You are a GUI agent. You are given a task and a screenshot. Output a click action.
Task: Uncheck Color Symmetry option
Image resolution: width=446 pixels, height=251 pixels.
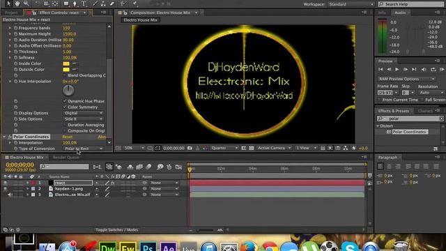pyautogui.click(x=65, y=107)
